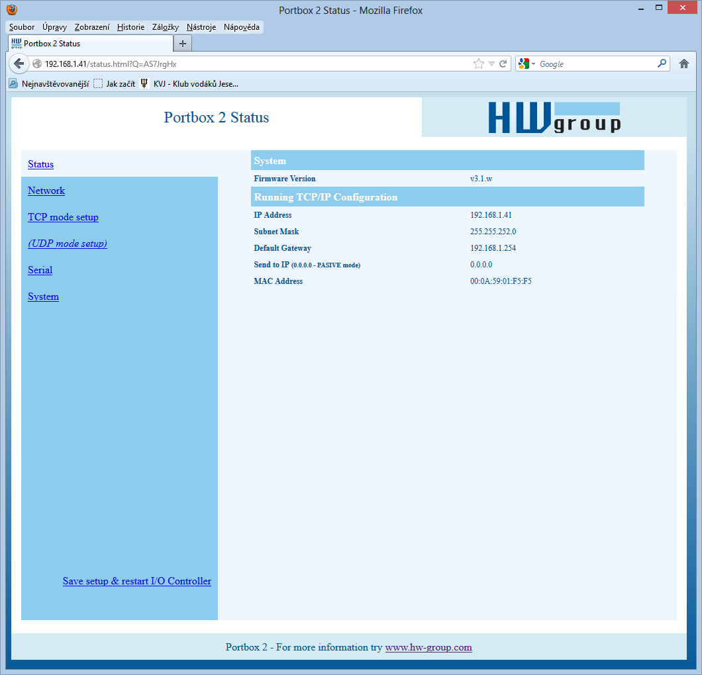Open Jak začít bookmark

tap(114, 83)
